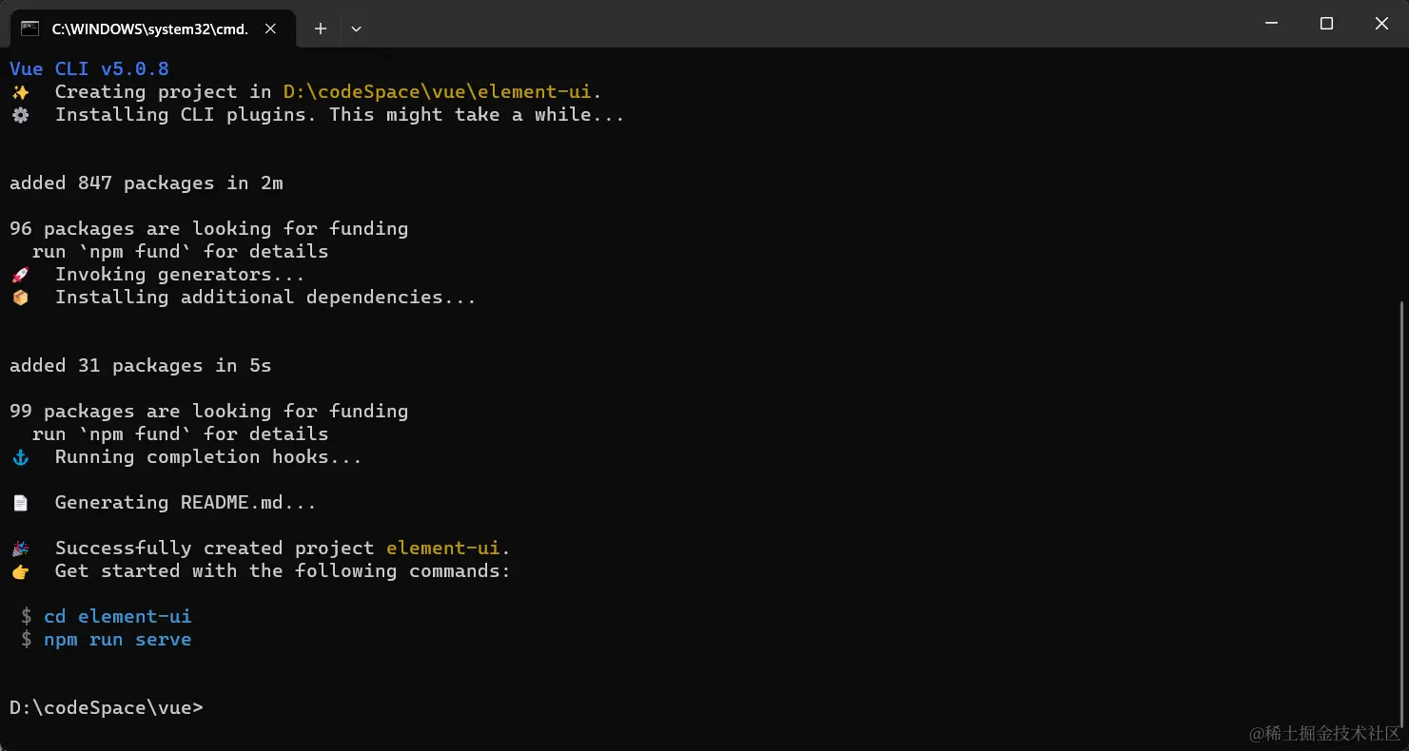This screenshot has height=751, width=1409.
Task: Click the party popper emoji before Successfully created
Action: pos(20,549)
